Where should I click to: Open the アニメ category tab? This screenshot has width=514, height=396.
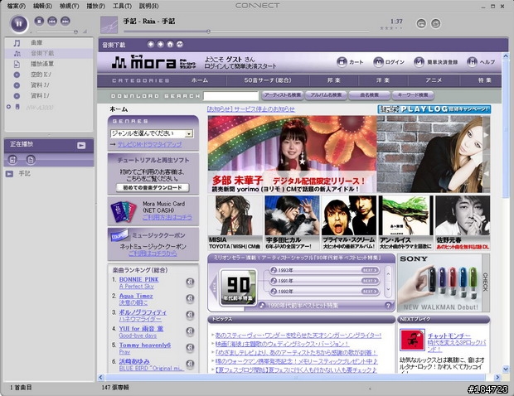click(434, 80)
